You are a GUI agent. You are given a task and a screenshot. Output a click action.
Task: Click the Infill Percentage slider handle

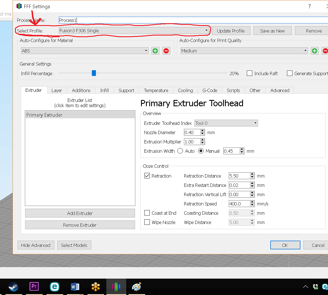[x=94, y=73]
